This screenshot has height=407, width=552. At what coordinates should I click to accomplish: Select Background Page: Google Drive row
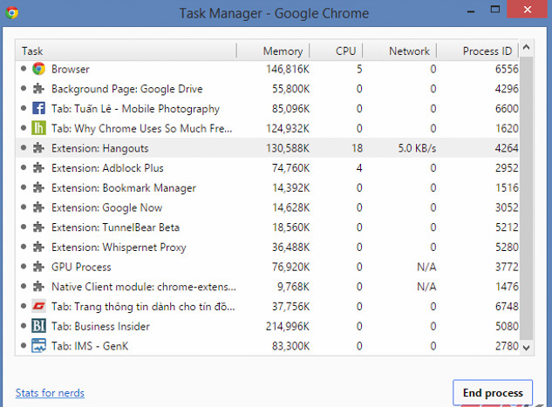pyautogui.click(x=268, y=89)
